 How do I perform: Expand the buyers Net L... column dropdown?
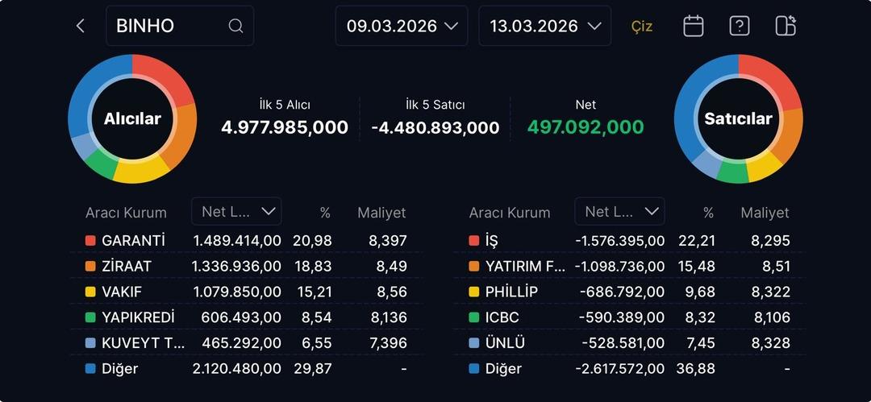coord(236,211)
